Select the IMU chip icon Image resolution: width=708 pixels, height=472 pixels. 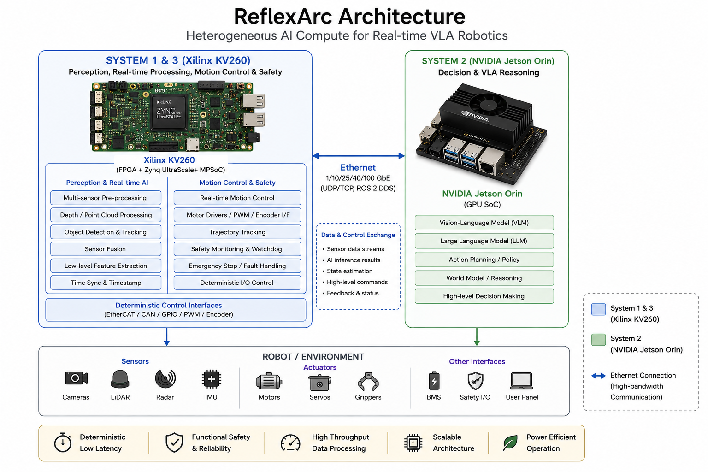(212, 379)
